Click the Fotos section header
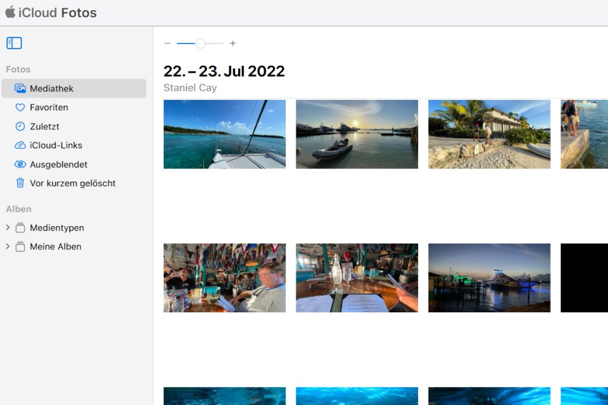608x405 pixels. pos(18,69)
